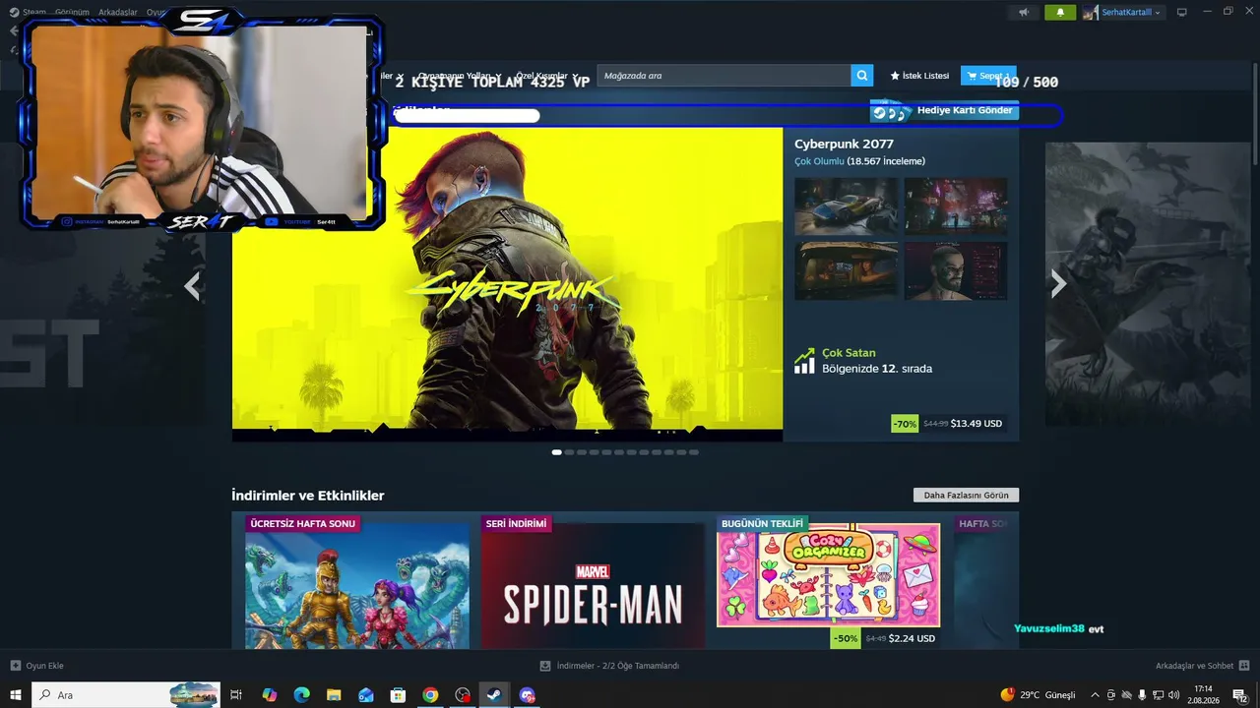Click the İndirimler 2/2 Öğe Tamamlandı status
Image resolution: width=1260 pixels, height=708 pixels.
point(618,666)
